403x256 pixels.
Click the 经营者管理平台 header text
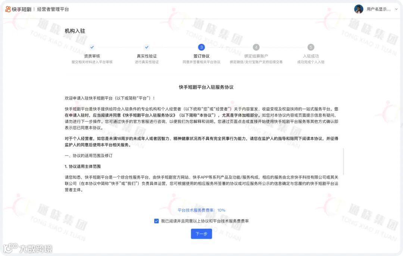click(x=53, y=9)
